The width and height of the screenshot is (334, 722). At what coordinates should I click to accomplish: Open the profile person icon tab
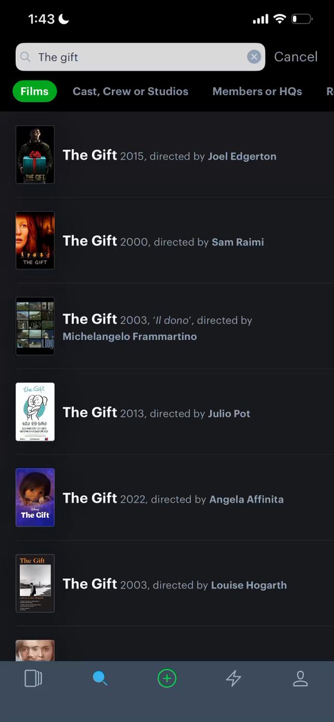coord(300,679)
